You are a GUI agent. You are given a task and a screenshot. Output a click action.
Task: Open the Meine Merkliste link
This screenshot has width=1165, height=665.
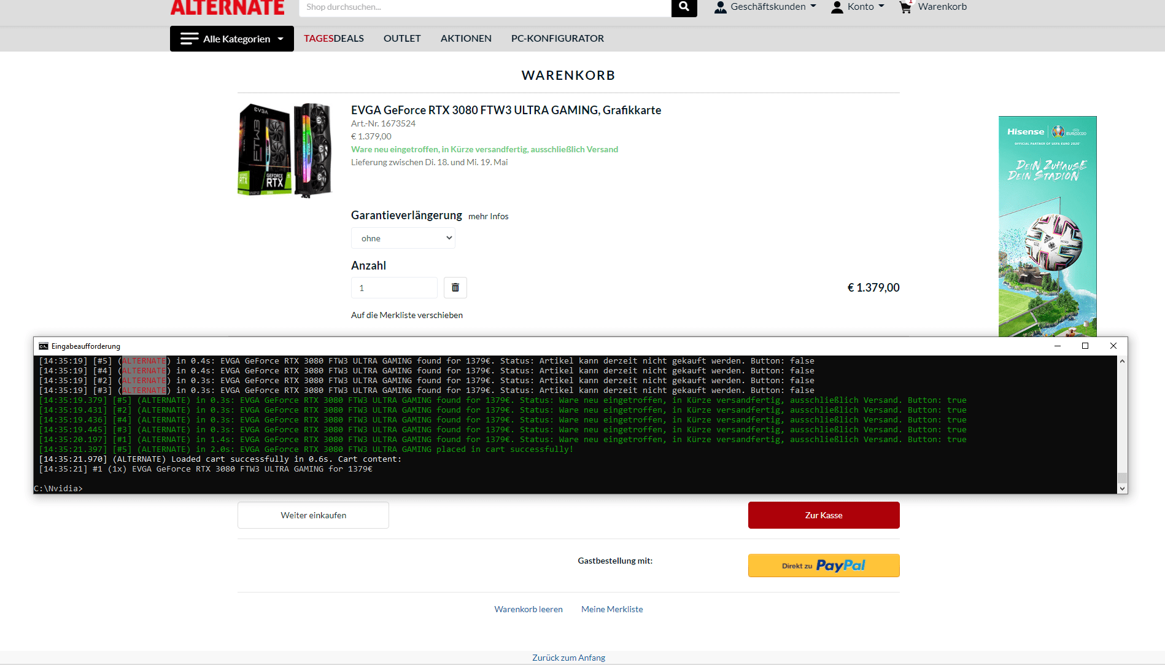point(612,609)
